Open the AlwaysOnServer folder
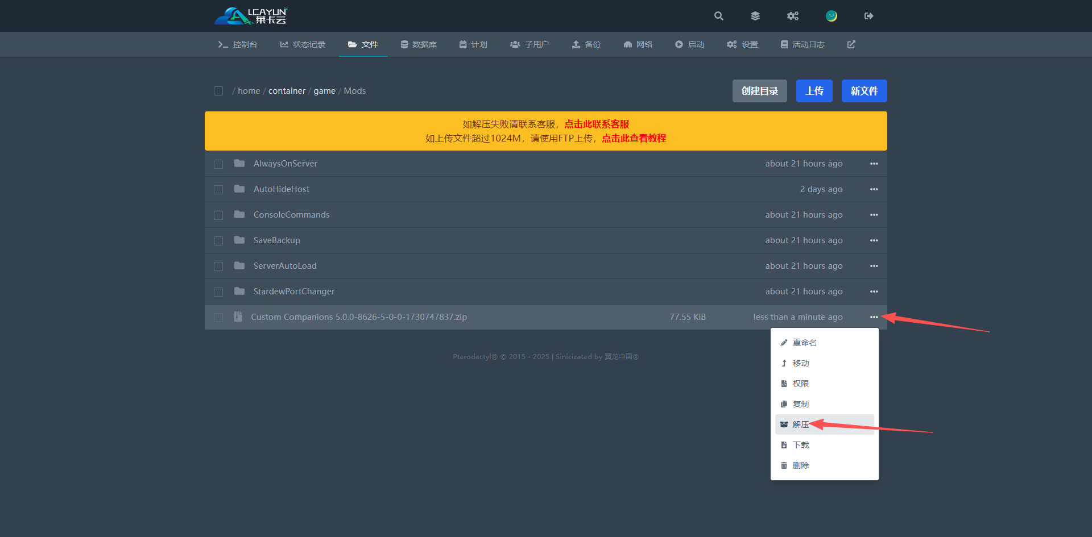 pos(285,164)
